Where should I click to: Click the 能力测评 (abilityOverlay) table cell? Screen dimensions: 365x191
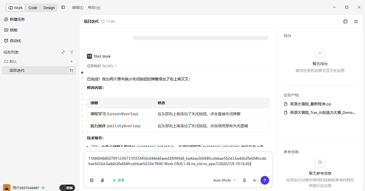(121, 126)
